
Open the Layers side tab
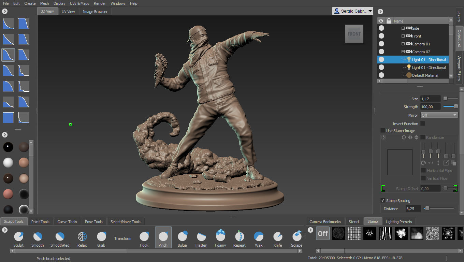coord(459,16)
